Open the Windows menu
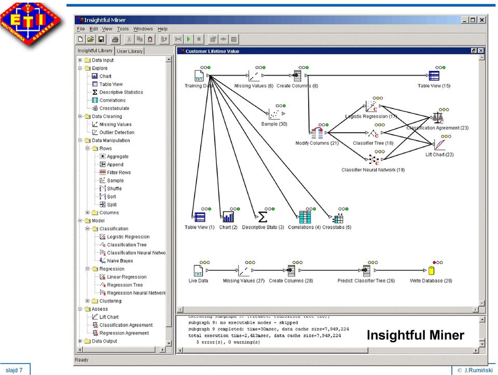Viewport: 498px width, 375px height. coord(143,29)
